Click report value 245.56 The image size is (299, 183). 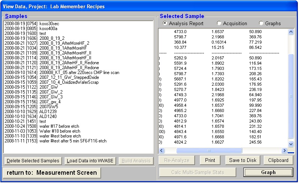coord(255,142)
